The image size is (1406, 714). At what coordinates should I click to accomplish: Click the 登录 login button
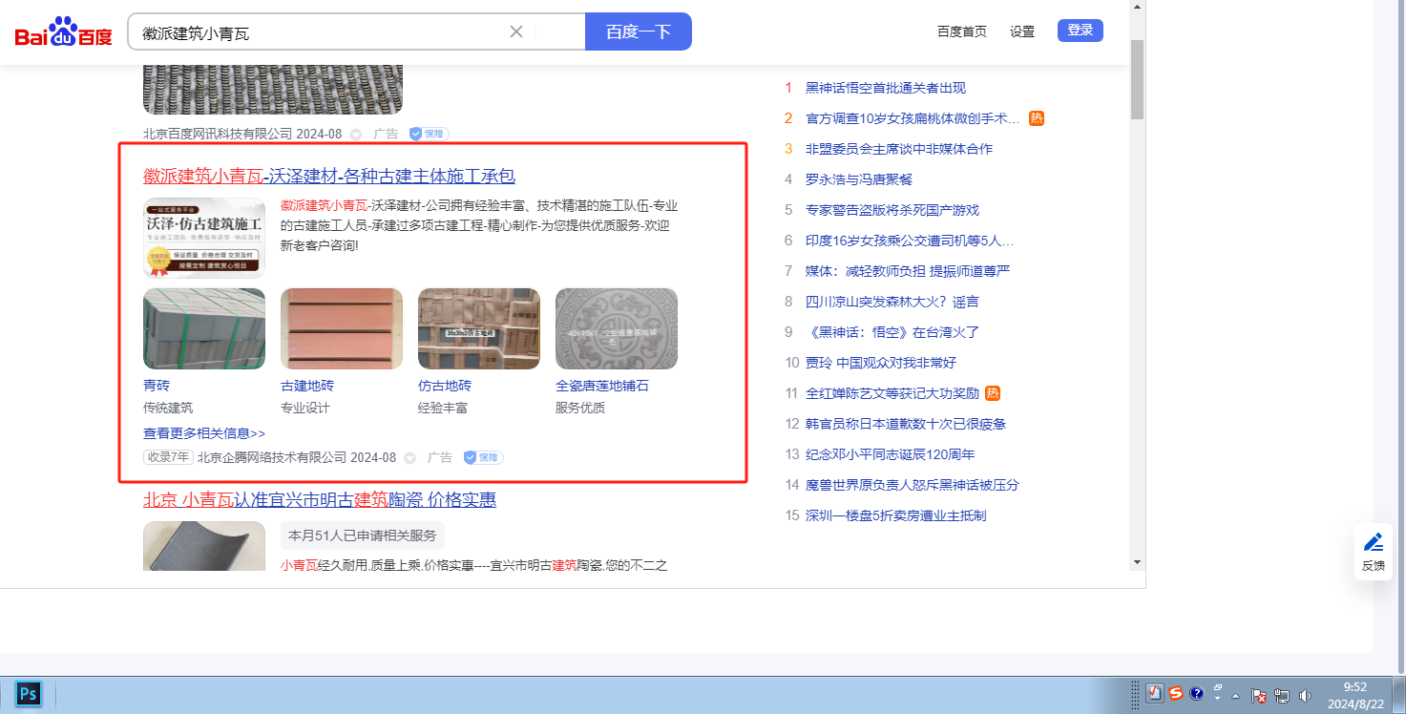[x=1081, y=31]
